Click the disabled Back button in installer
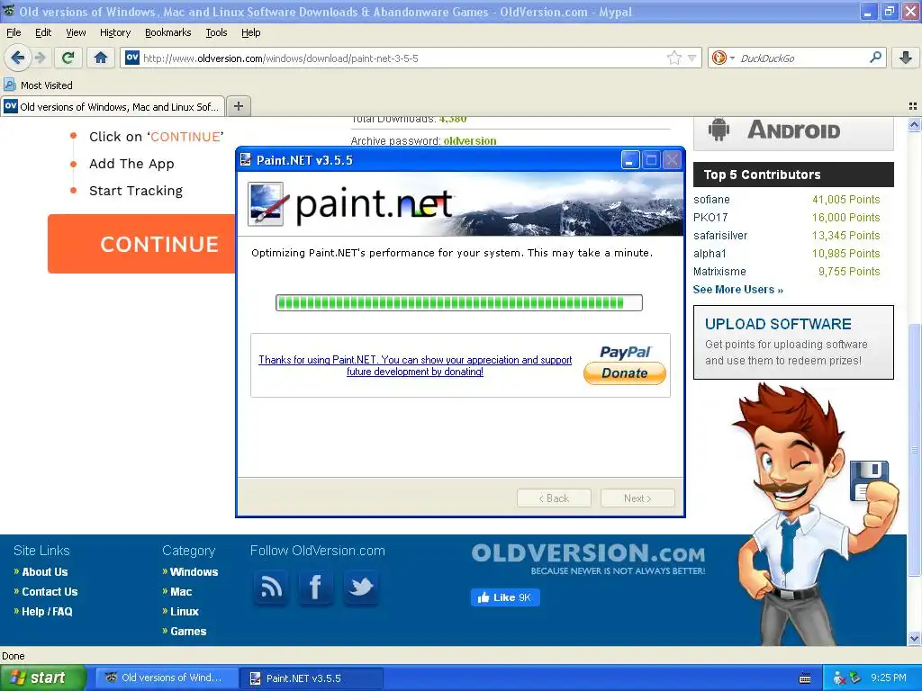922x691 pixels. [x=554, y=498]
